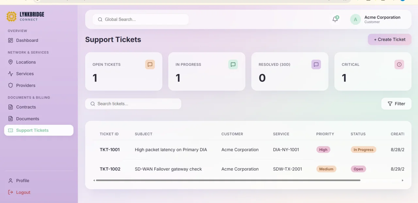Focus the Global Search field

pos(141,20)
